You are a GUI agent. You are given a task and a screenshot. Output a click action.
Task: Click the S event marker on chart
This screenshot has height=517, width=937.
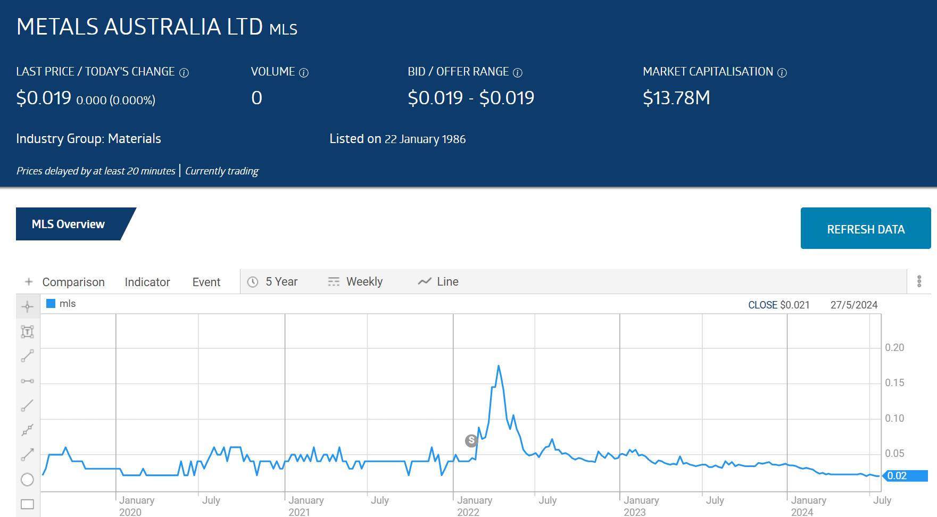[471, 440]
